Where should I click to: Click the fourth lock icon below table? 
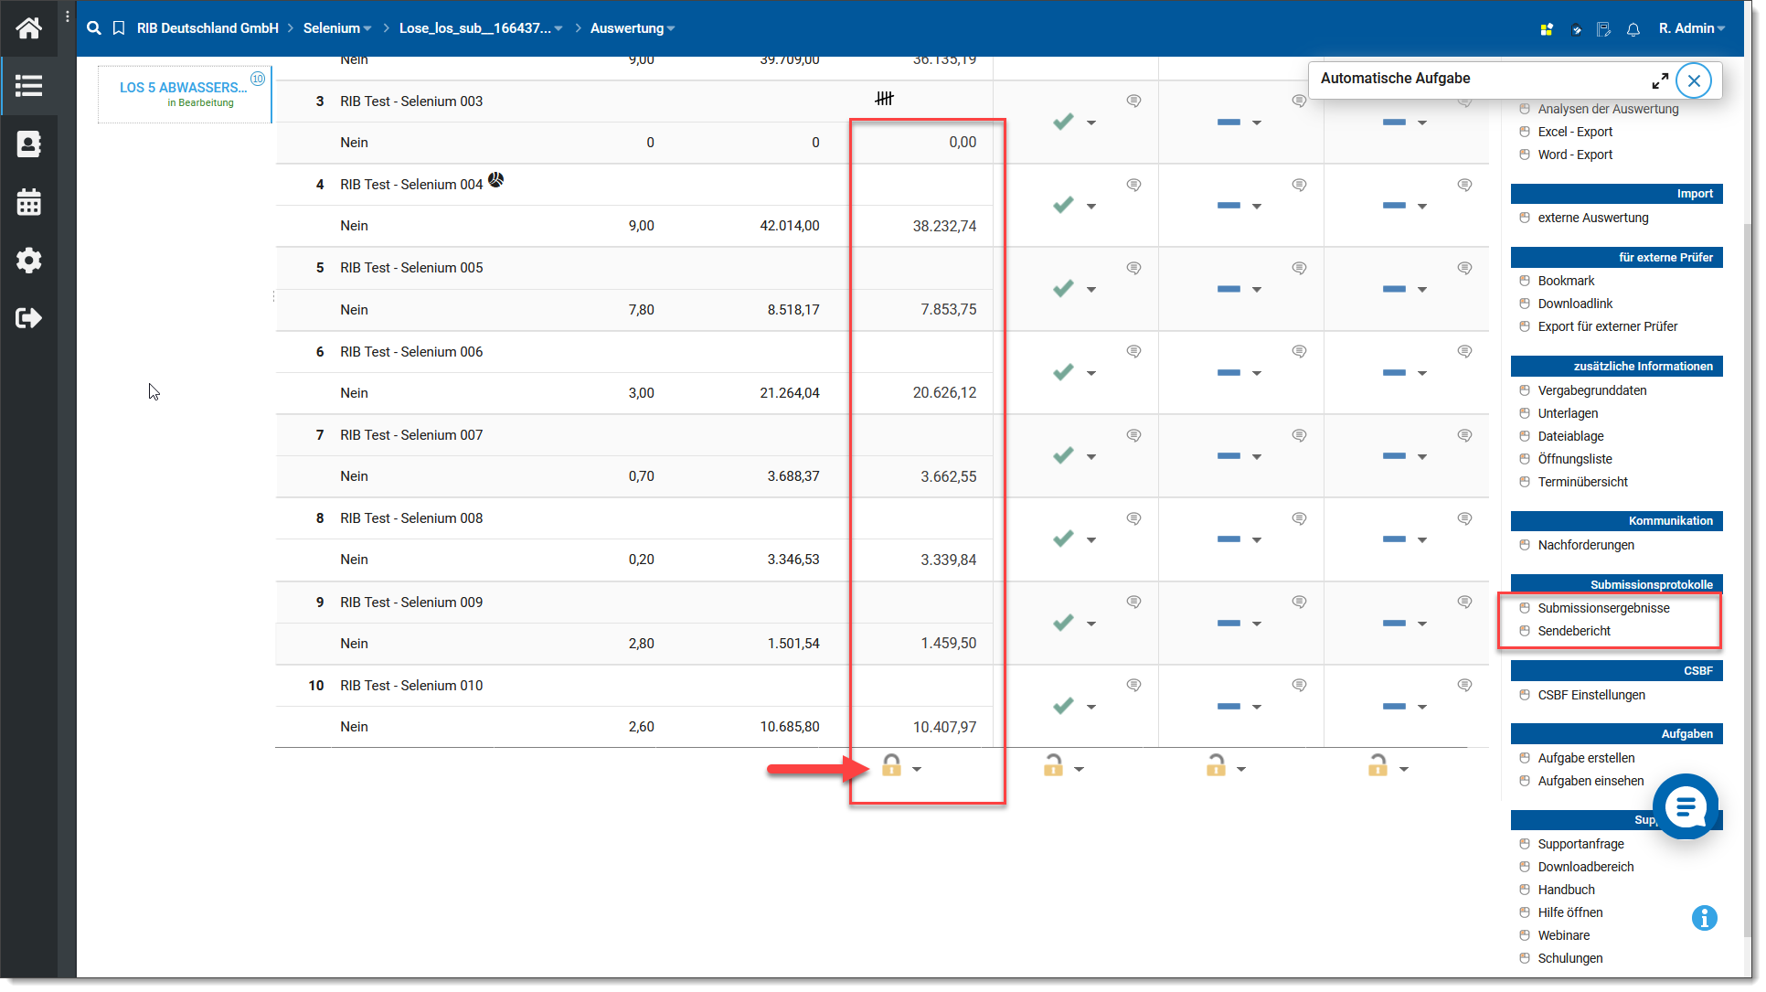pyautogui.click(x=1378, y=765)
